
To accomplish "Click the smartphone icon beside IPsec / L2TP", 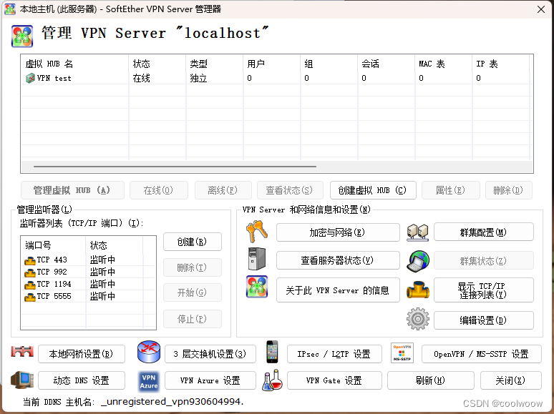I will (x=272, y=352).
